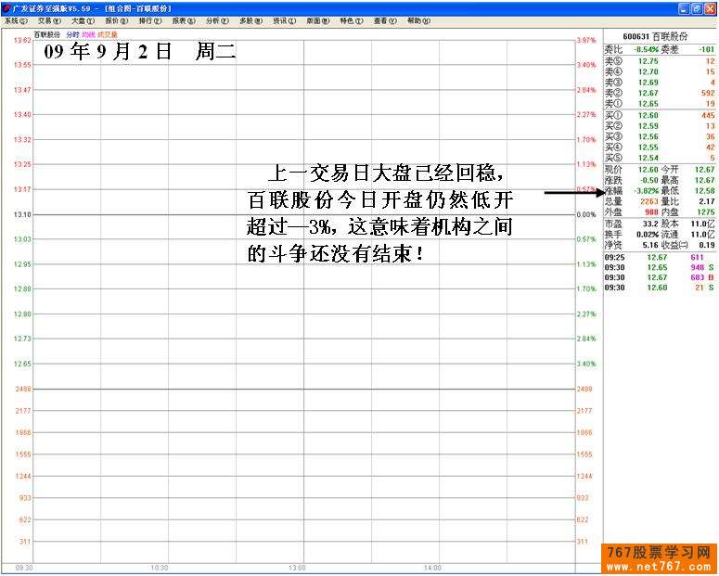
Task: Open the 交易(W) menu
Action: pyautogui.click(x=49, y=21)
